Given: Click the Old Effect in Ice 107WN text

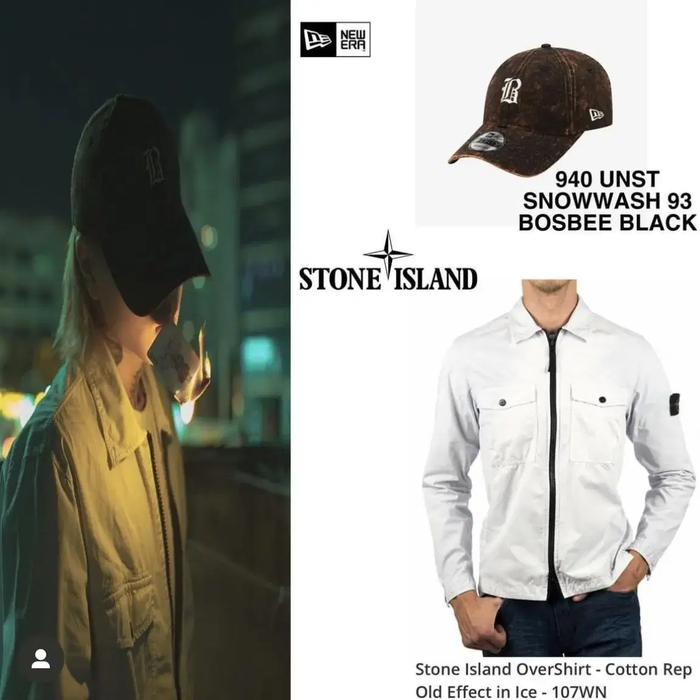Looking at the screenshot, I should coord(511,691).
